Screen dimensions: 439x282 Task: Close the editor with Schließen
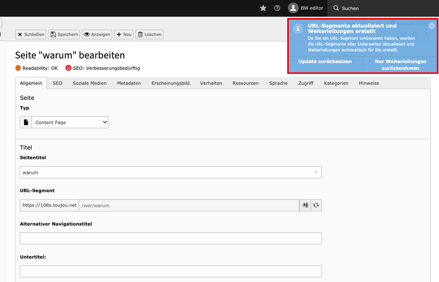(30, 34)
